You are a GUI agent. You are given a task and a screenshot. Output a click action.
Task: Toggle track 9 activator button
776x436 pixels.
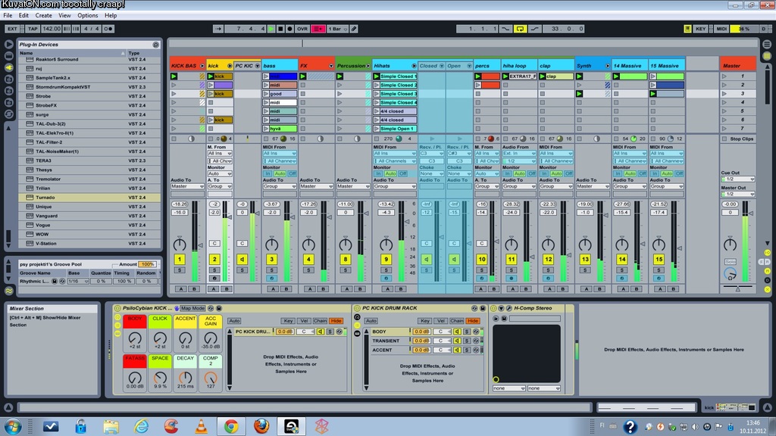click(x=386, y=260)
